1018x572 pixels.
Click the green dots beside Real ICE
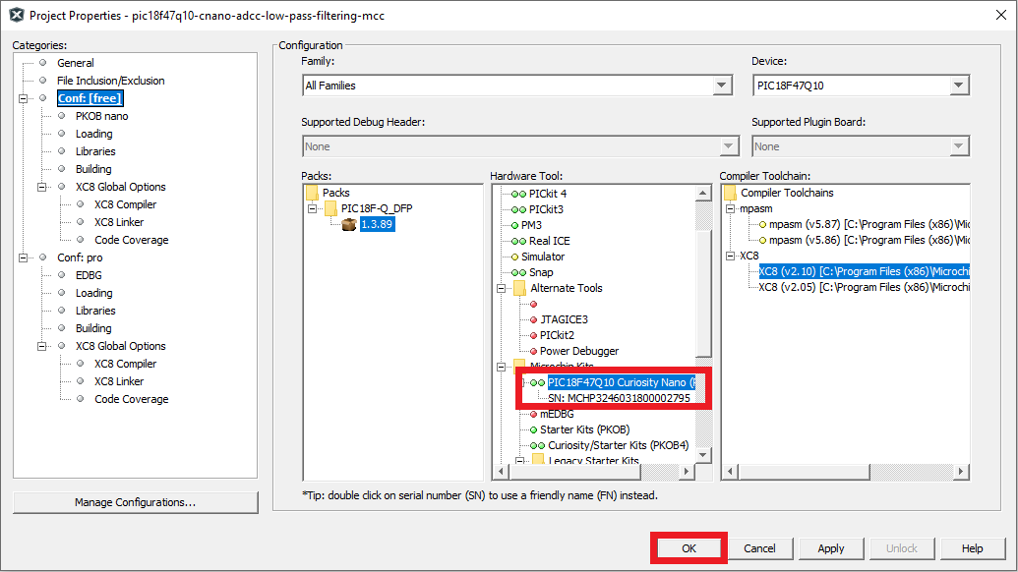click(518, 241)
